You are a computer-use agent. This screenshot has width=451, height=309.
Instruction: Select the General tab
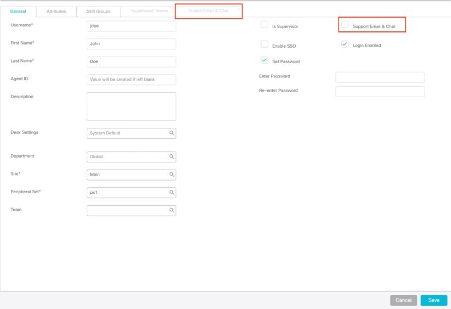[x=18, y=12]
